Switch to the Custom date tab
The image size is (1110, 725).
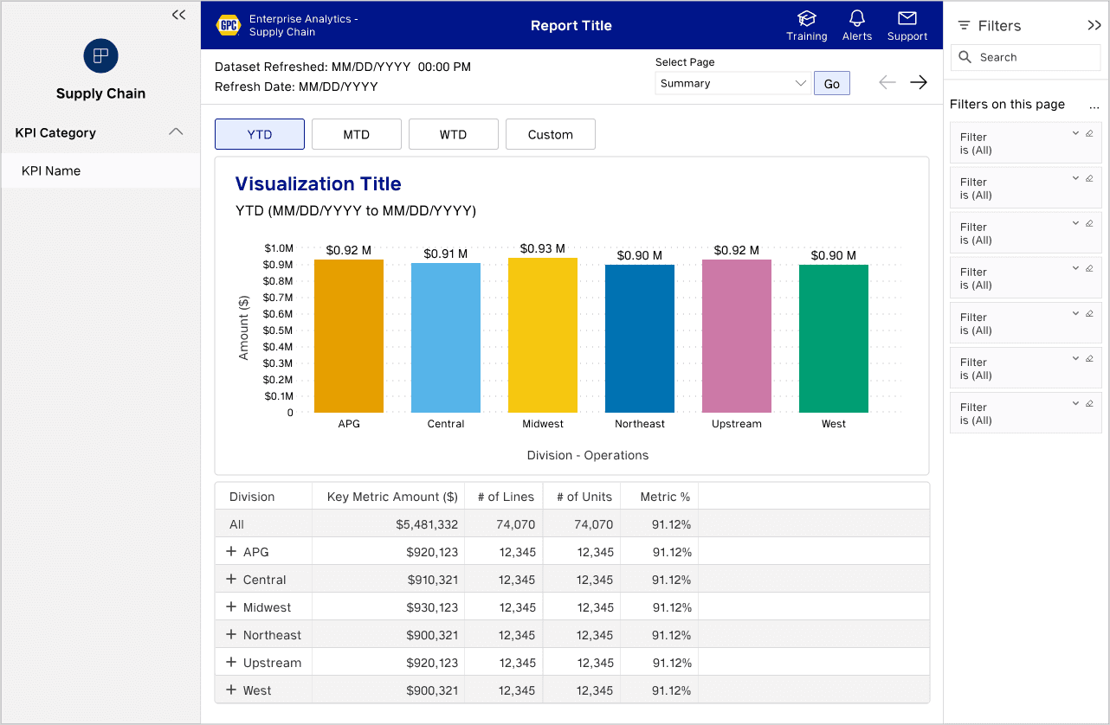tap(550, 134)
